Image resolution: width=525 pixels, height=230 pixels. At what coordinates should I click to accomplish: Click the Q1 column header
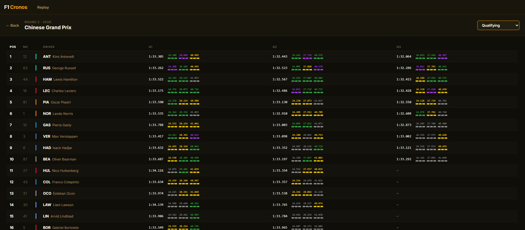[150, 47]
